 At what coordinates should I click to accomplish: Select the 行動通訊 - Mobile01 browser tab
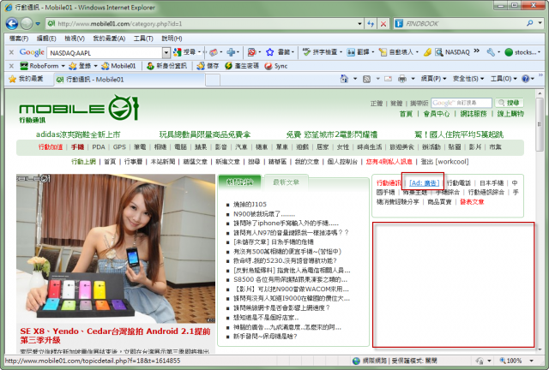pyautogui.click(x=129, y=80)
